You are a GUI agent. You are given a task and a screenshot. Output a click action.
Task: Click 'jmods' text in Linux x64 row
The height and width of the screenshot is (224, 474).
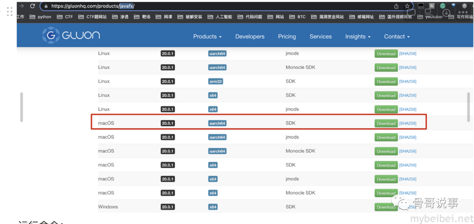click(x=292, y=109)
